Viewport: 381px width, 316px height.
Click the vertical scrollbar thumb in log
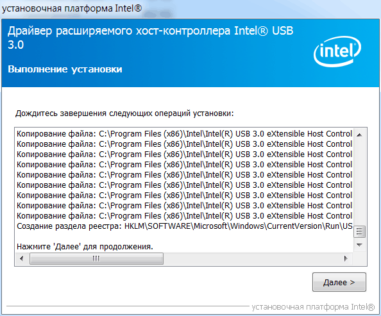pyautogui.click(x=359, y=232)
